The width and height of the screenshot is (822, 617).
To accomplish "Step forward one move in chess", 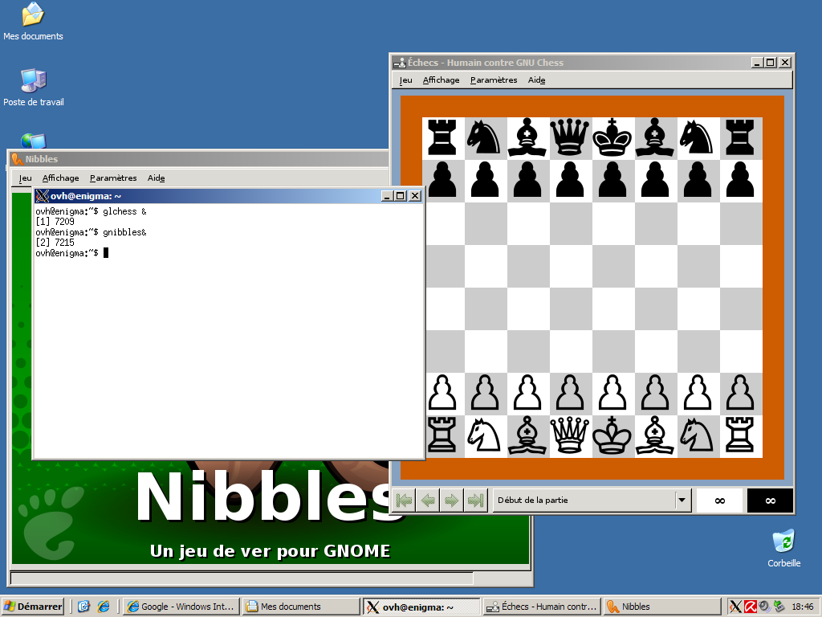I will pos(452,501).
